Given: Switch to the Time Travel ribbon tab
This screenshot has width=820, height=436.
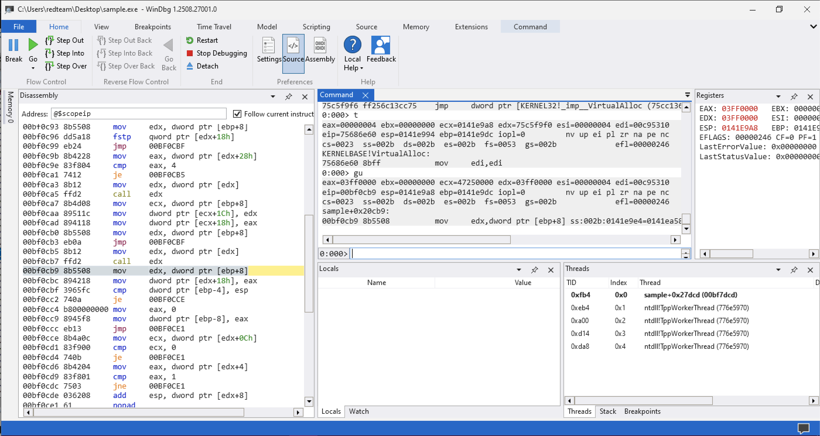Looking at the screenshot, I should [x=214, y=27].
